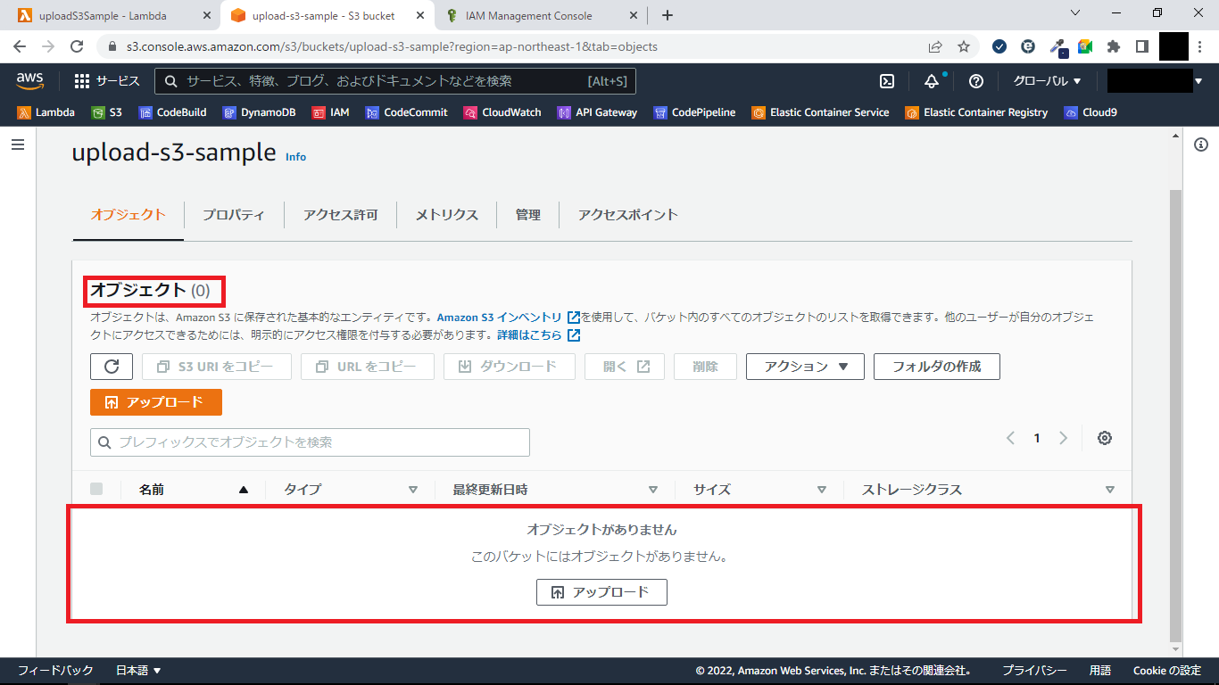The height and width of the screenshot is (685, 1219).
Task: Click the AWS logo home icon
Action: coord(30,81)
